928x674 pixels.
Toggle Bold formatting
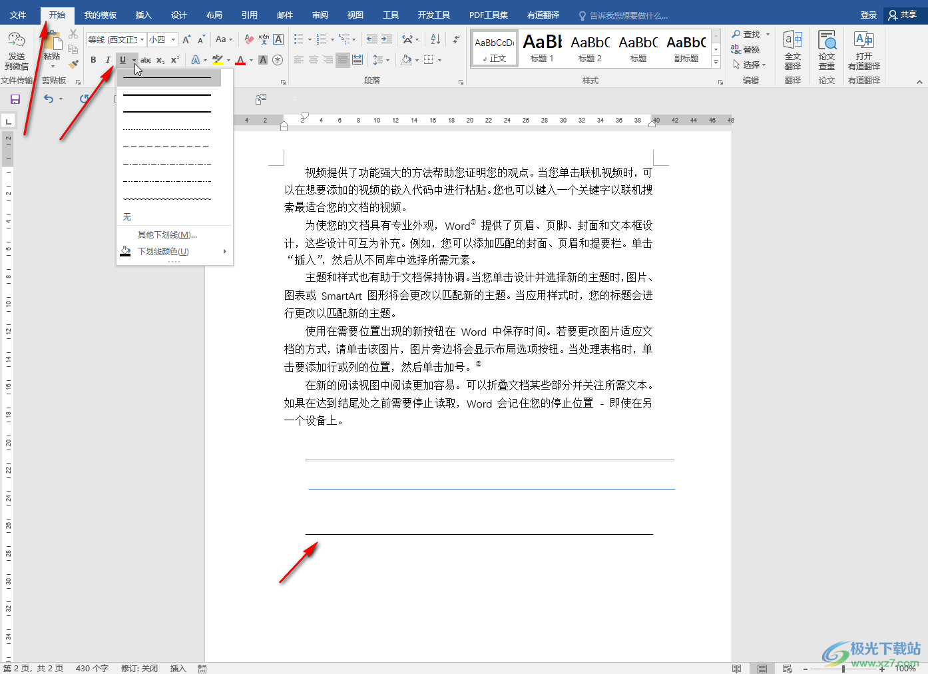pyautogui.click(x=93, y=60)
